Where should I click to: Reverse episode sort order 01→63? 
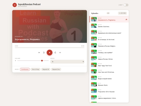coord(122,13)
